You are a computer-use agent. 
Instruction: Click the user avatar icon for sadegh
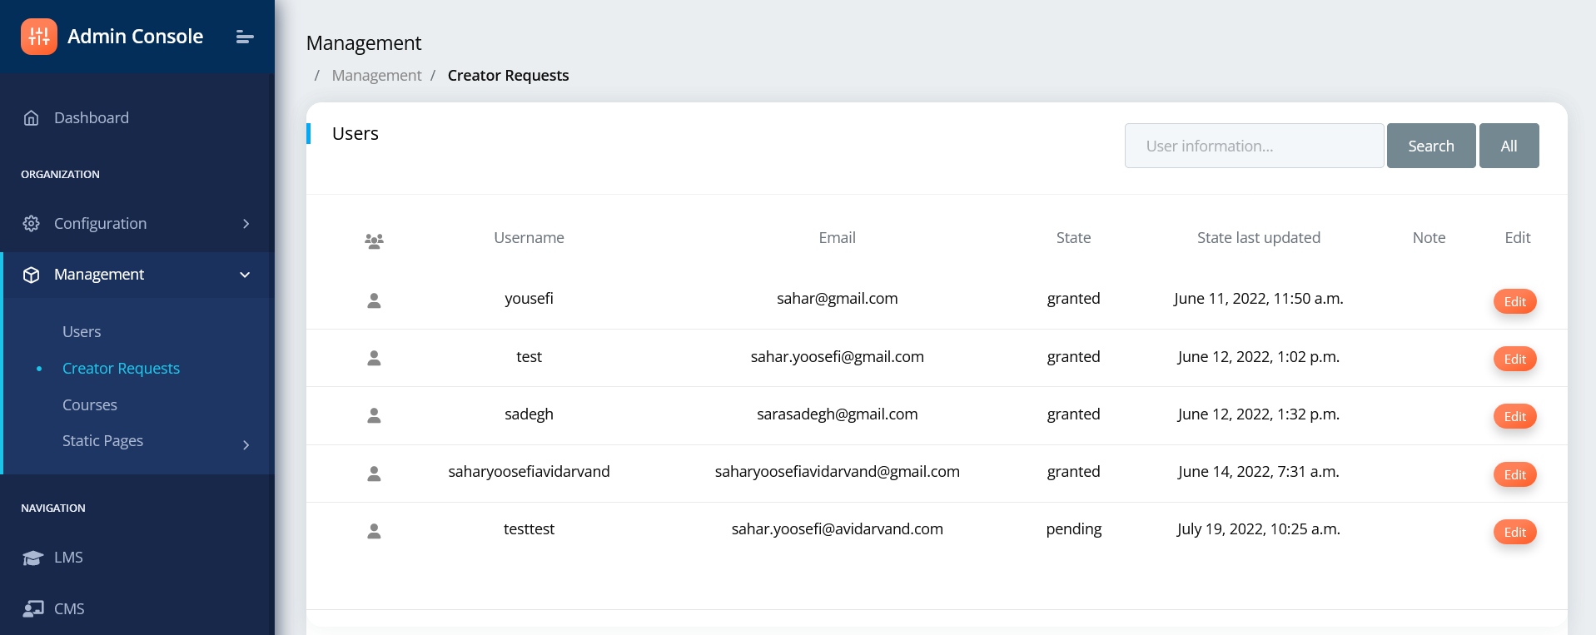point(374,415)
